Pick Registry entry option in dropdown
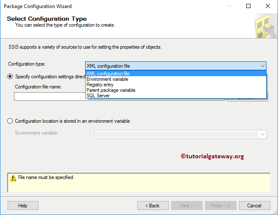Screen dimensions: 278x215 [176, 85]
